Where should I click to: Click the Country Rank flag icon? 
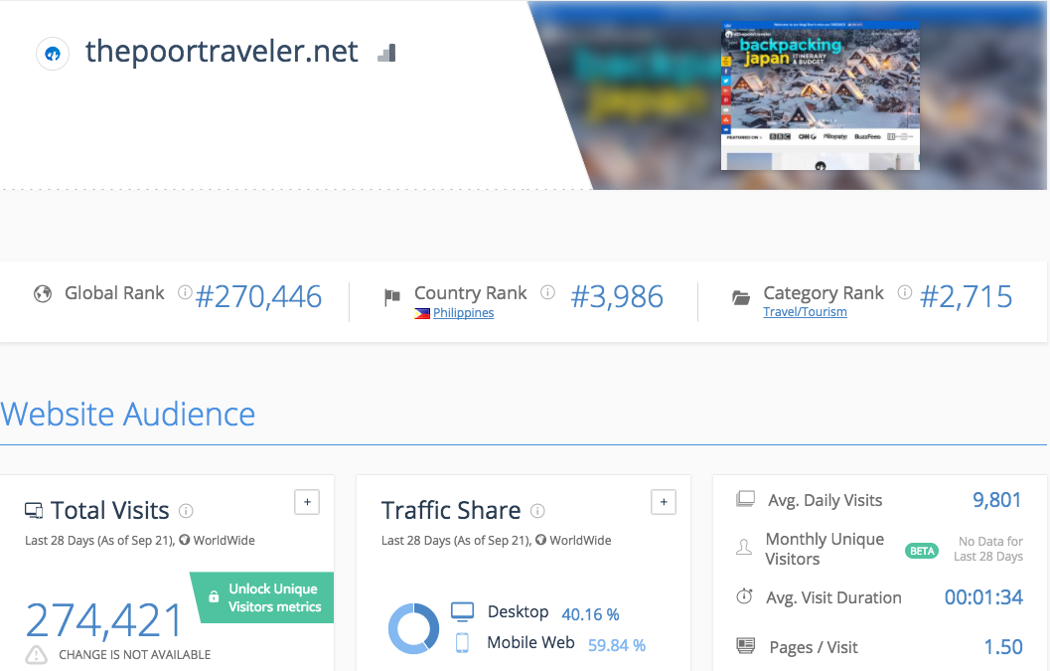coord(392,297)
